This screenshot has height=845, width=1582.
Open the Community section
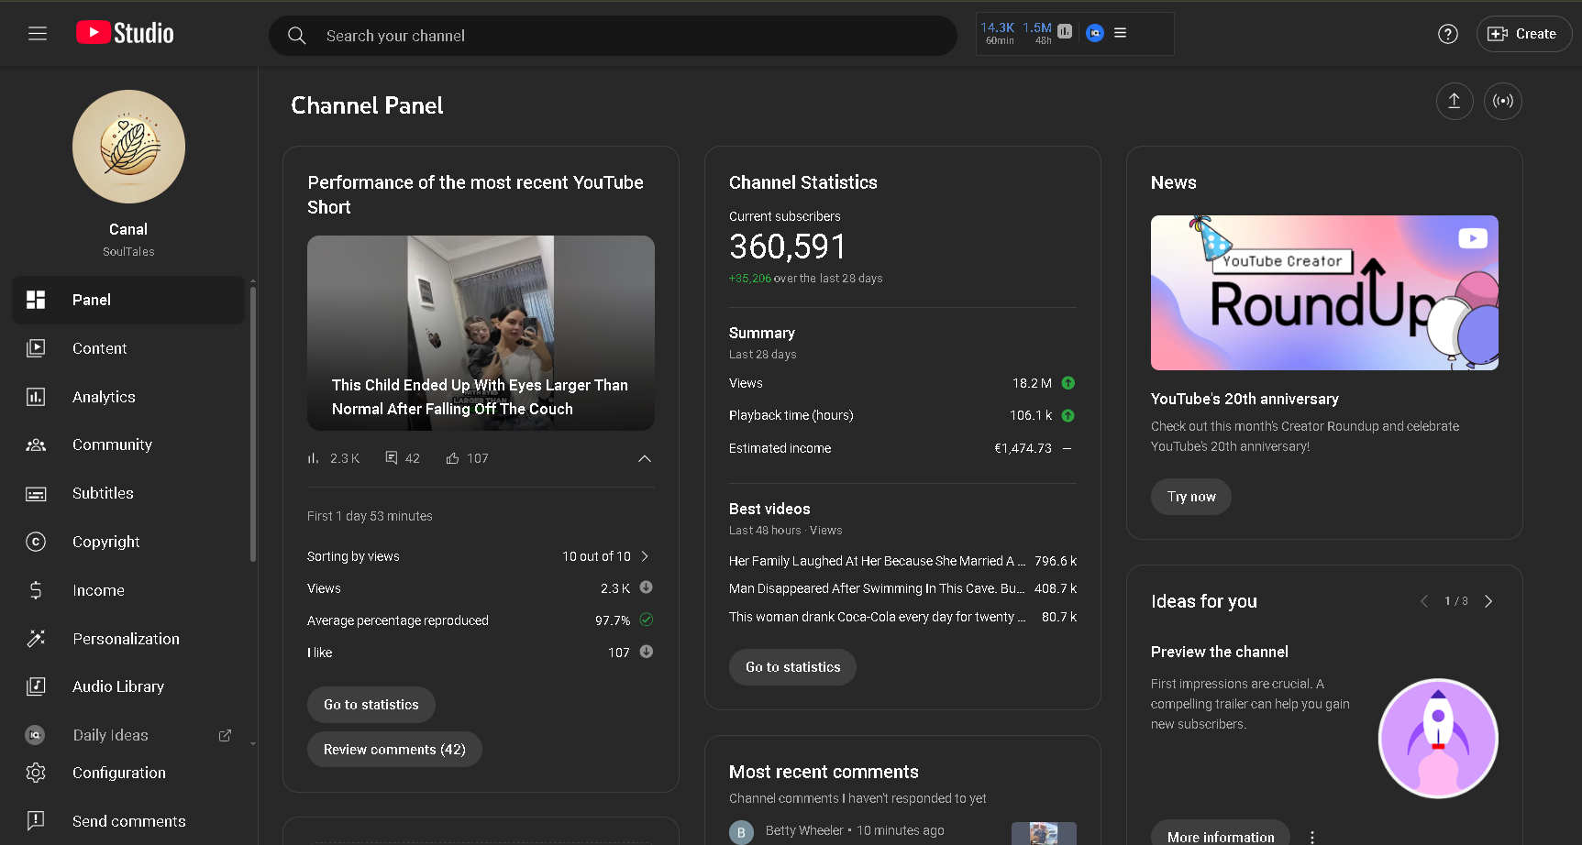(128, 444)
